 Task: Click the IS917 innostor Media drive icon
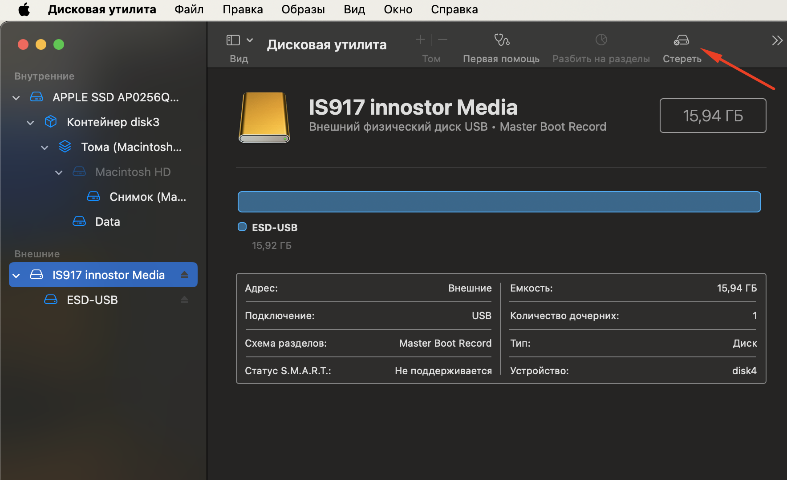37,275
